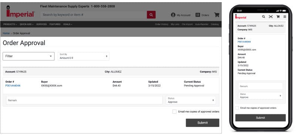
Task: Open the Filter dropdown
Action: coord(28,56)
